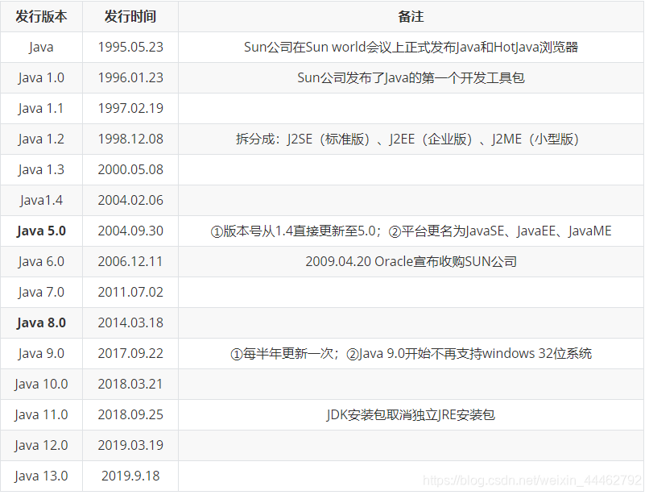Image resolution: width=649 pixels, height=495 pixels.
Task: Select the Java 11.0 version cell
Action: [x=41, y=415]
